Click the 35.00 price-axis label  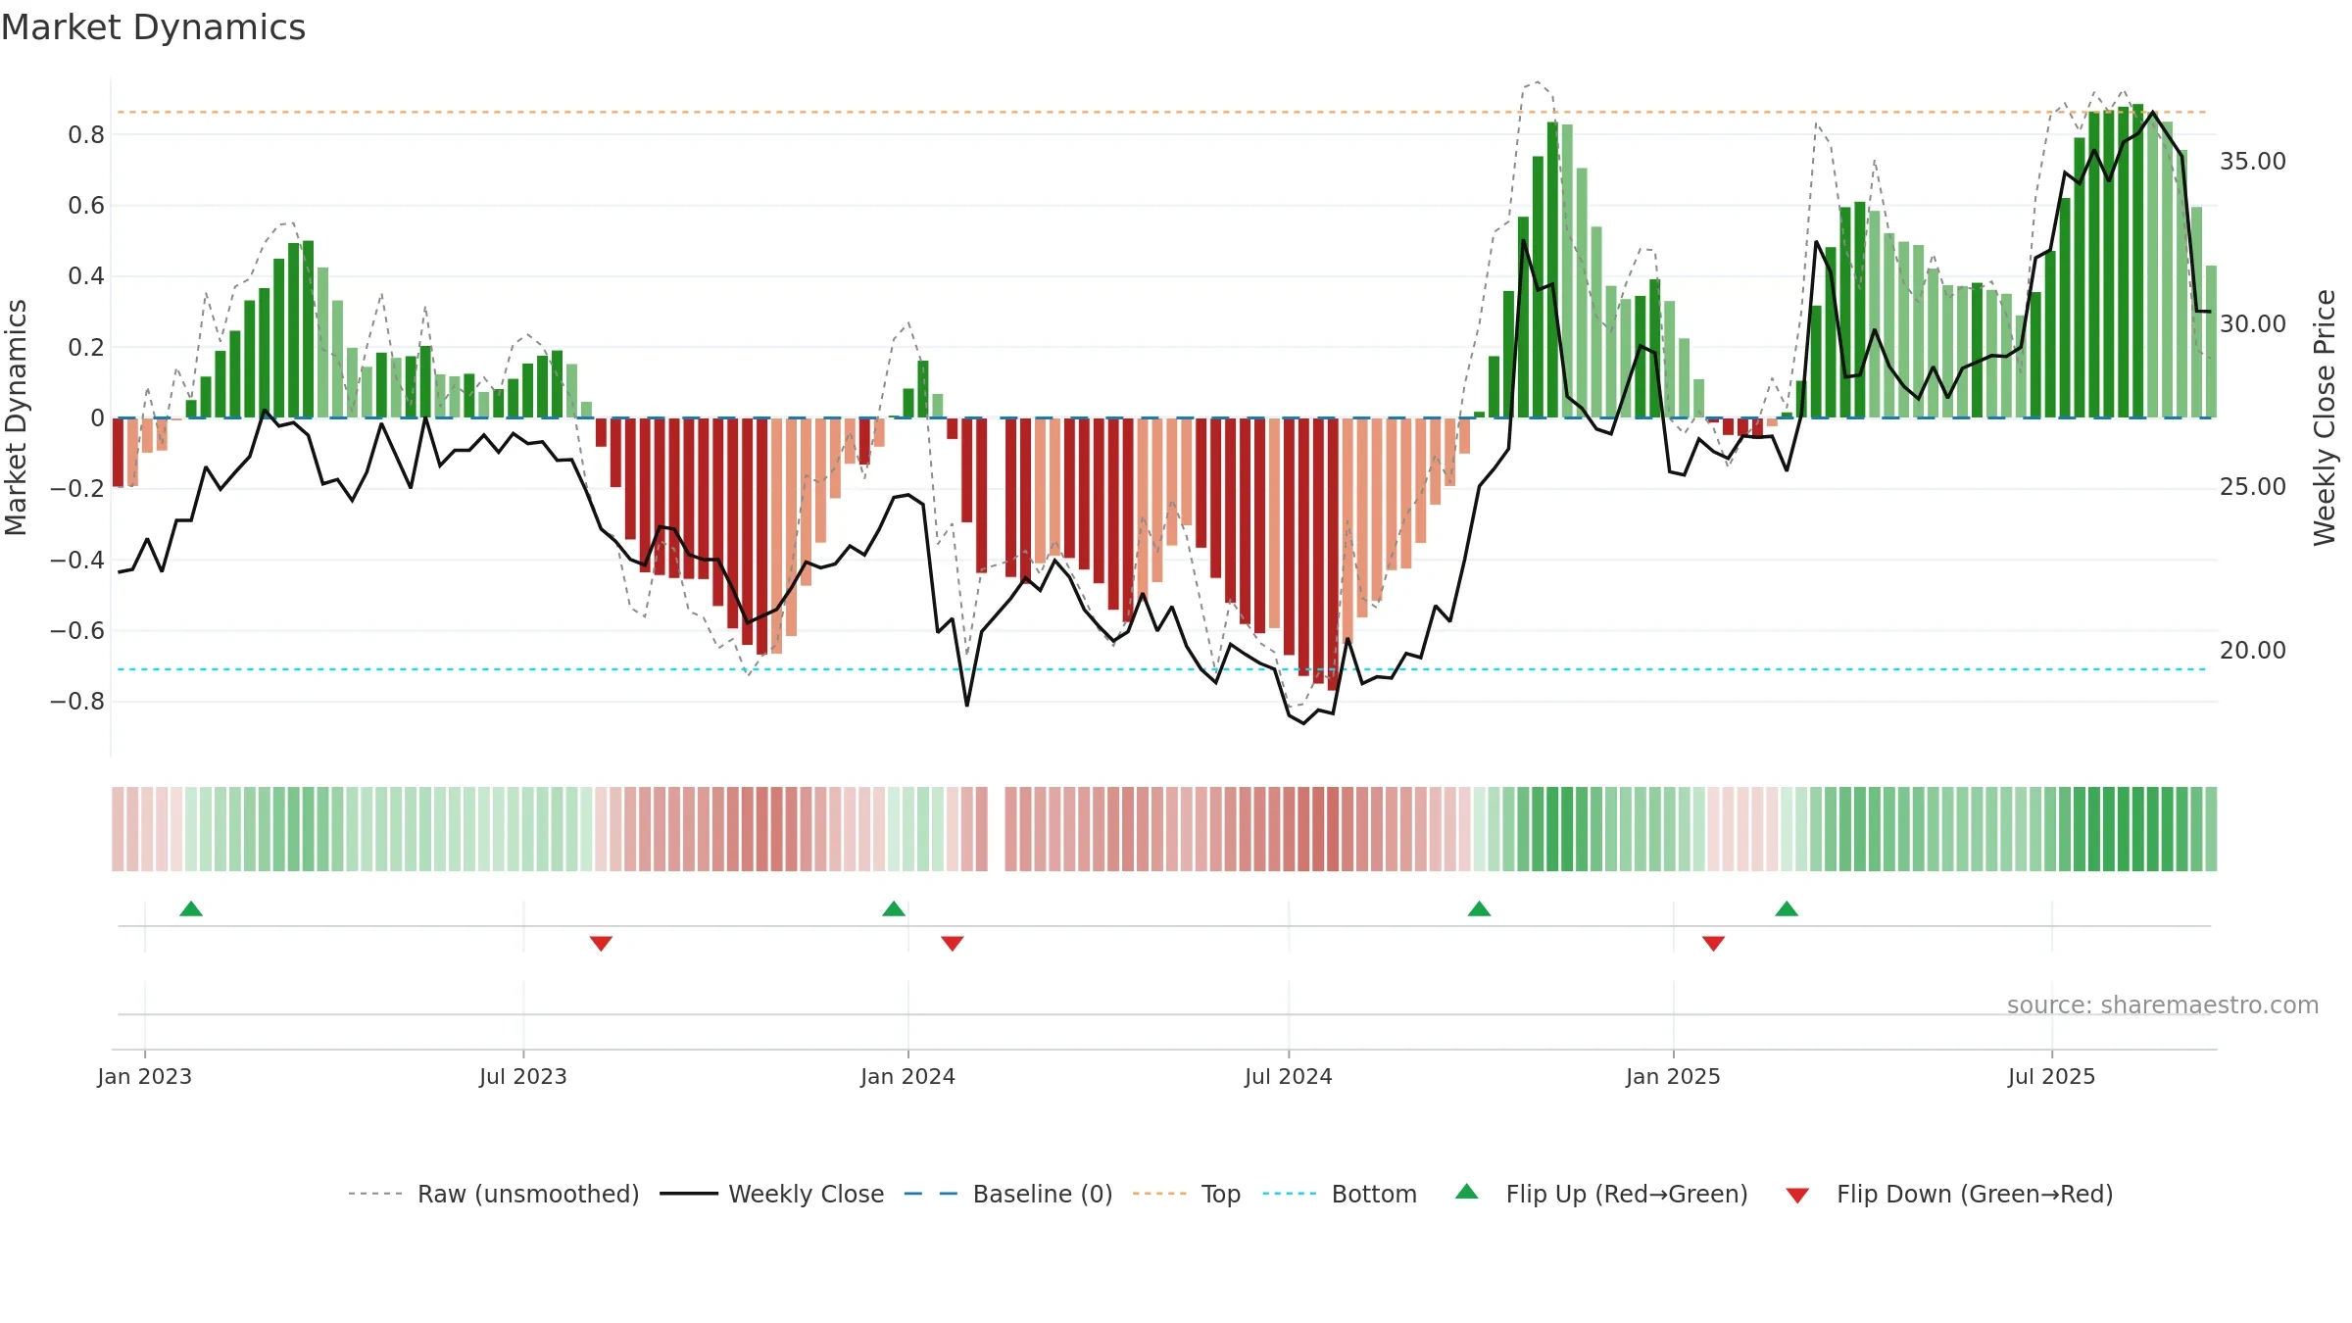click(2253, 162)
